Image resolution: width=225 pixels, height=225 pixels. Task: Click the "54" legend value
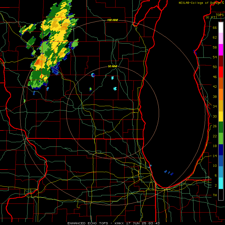215,57
